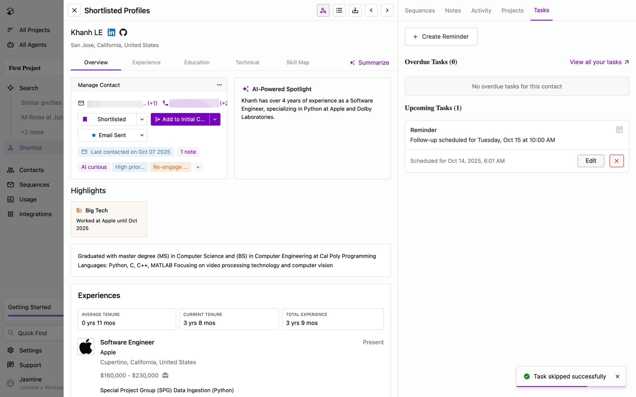Expand +2 more saved searches

pos(32,132)
